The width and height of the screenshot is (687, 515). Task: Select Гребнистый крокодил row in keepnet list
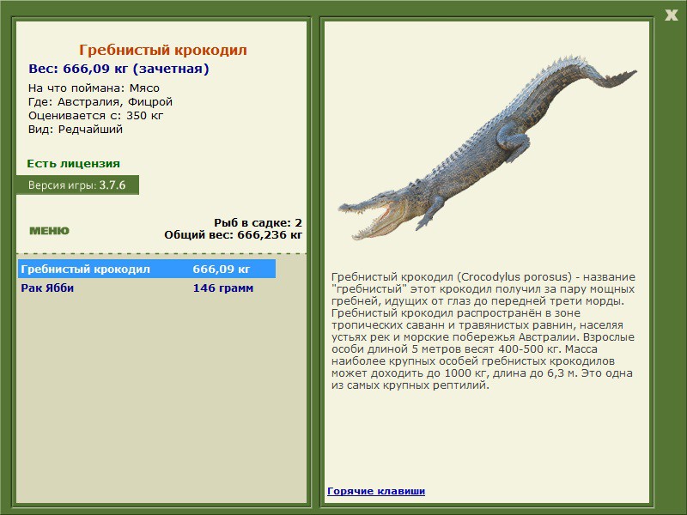point(147,269)
